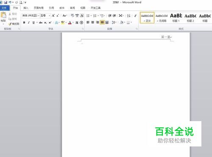Open the 开发工具 (Developer) tab
Viewport: 212px width, 157px height.
95,8
